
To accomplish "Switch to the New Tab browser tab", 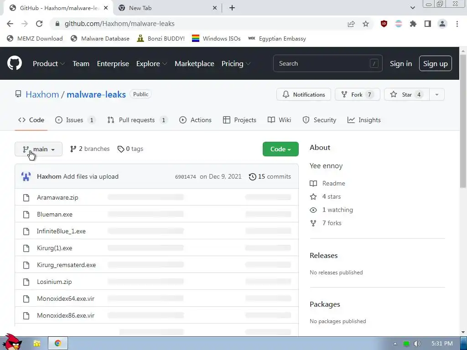I will [168, 8].
